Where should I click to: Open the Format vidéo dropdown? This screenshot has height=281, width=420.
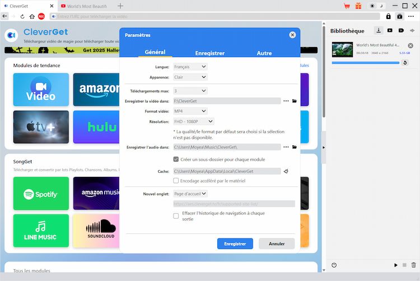coord(190,111)
